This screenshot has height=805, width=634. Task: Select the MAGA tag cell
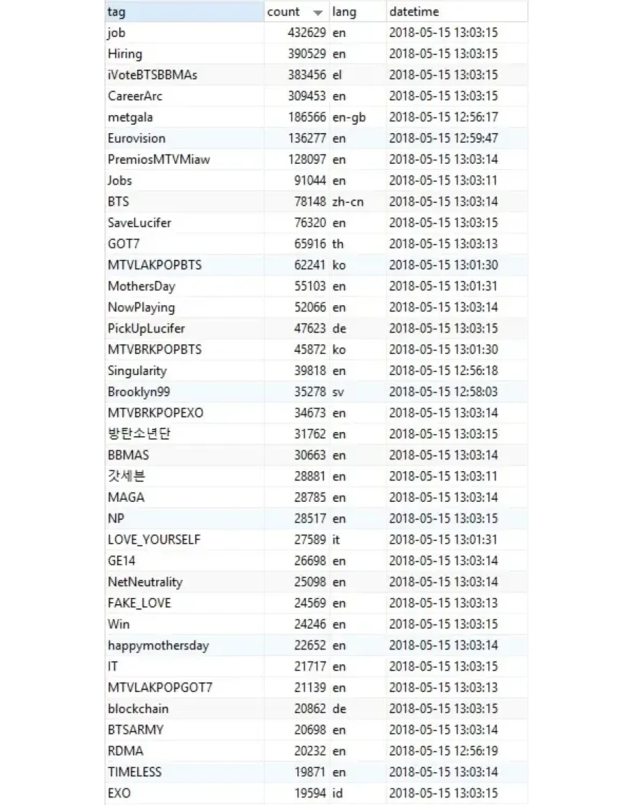click(126, 498)
